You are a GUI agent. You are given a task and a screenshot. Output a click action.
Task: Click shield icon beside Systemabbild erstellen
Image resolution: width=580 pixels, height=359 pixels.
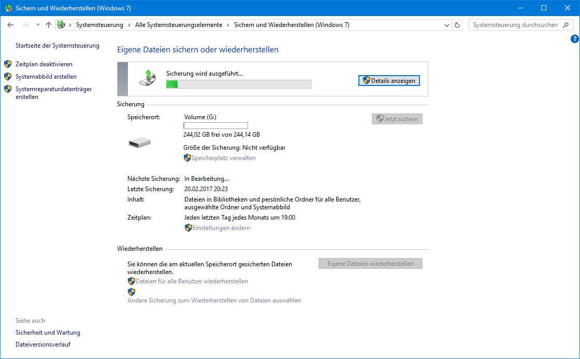coord(8,77)
